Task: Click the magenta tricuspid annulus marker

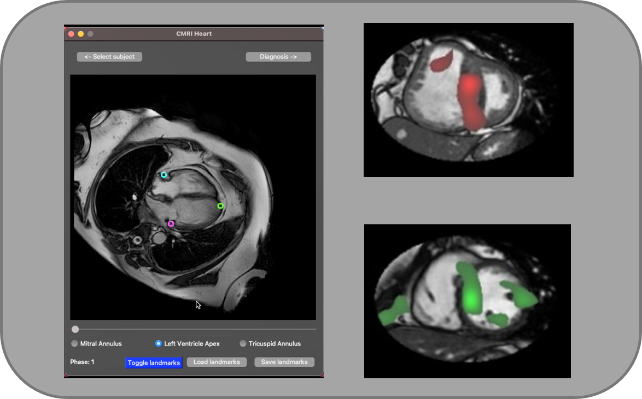Action: [x=171, y=223]
